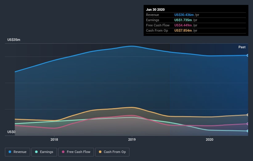Click the US$7.854m cash from op value
The image size is (253, 161).
[x=183, y=30]
